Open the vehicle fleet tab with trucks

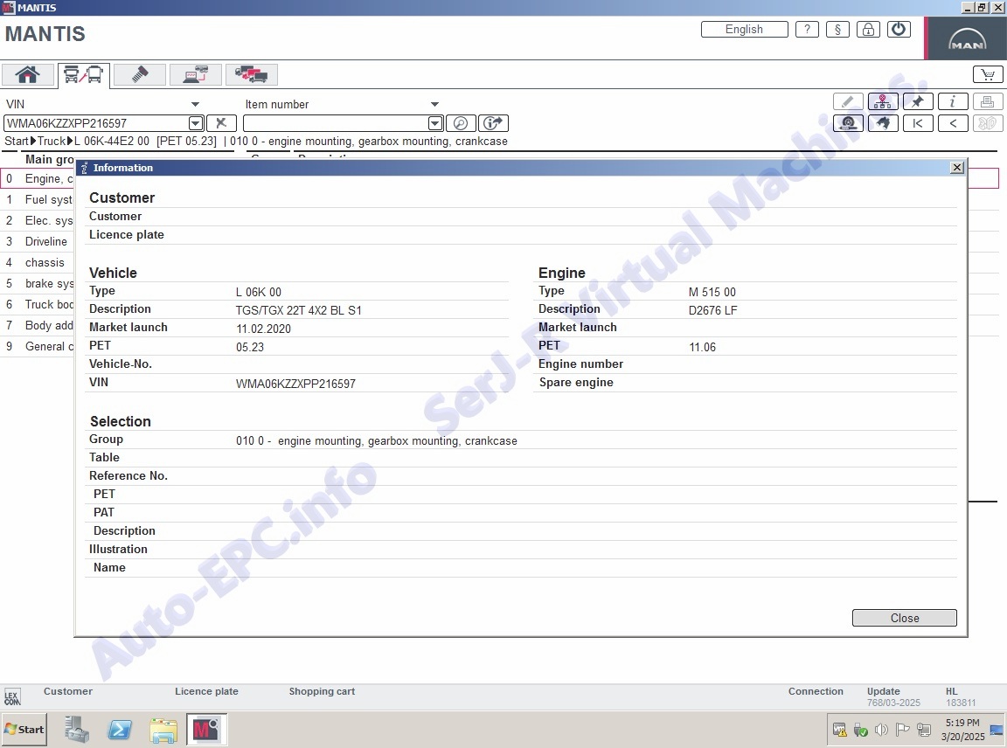tap(251, 74)
